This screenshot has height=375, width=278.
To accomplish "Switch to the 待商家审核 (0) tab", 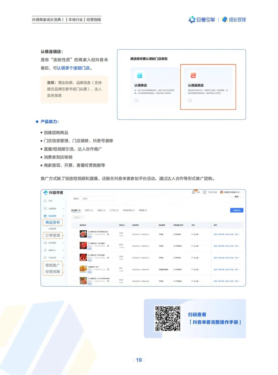I will click(129, 210).
